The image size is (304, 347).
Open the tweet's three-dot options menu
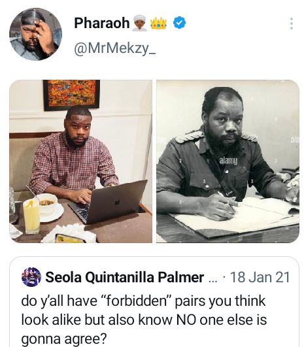point(292,24)
